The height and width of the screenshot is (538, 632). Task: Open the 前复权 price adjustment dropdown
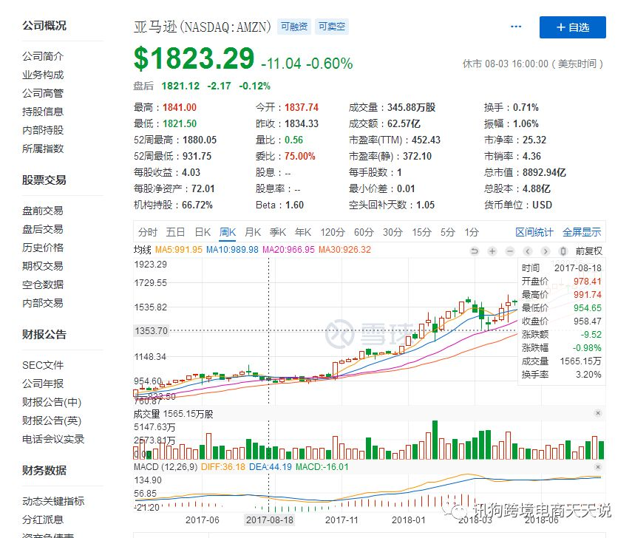click(x=588, y=251)
